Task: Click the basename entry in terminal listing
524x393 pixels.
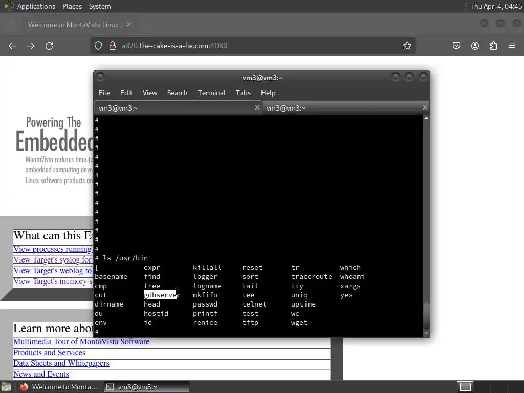Action: coord(111,277)
